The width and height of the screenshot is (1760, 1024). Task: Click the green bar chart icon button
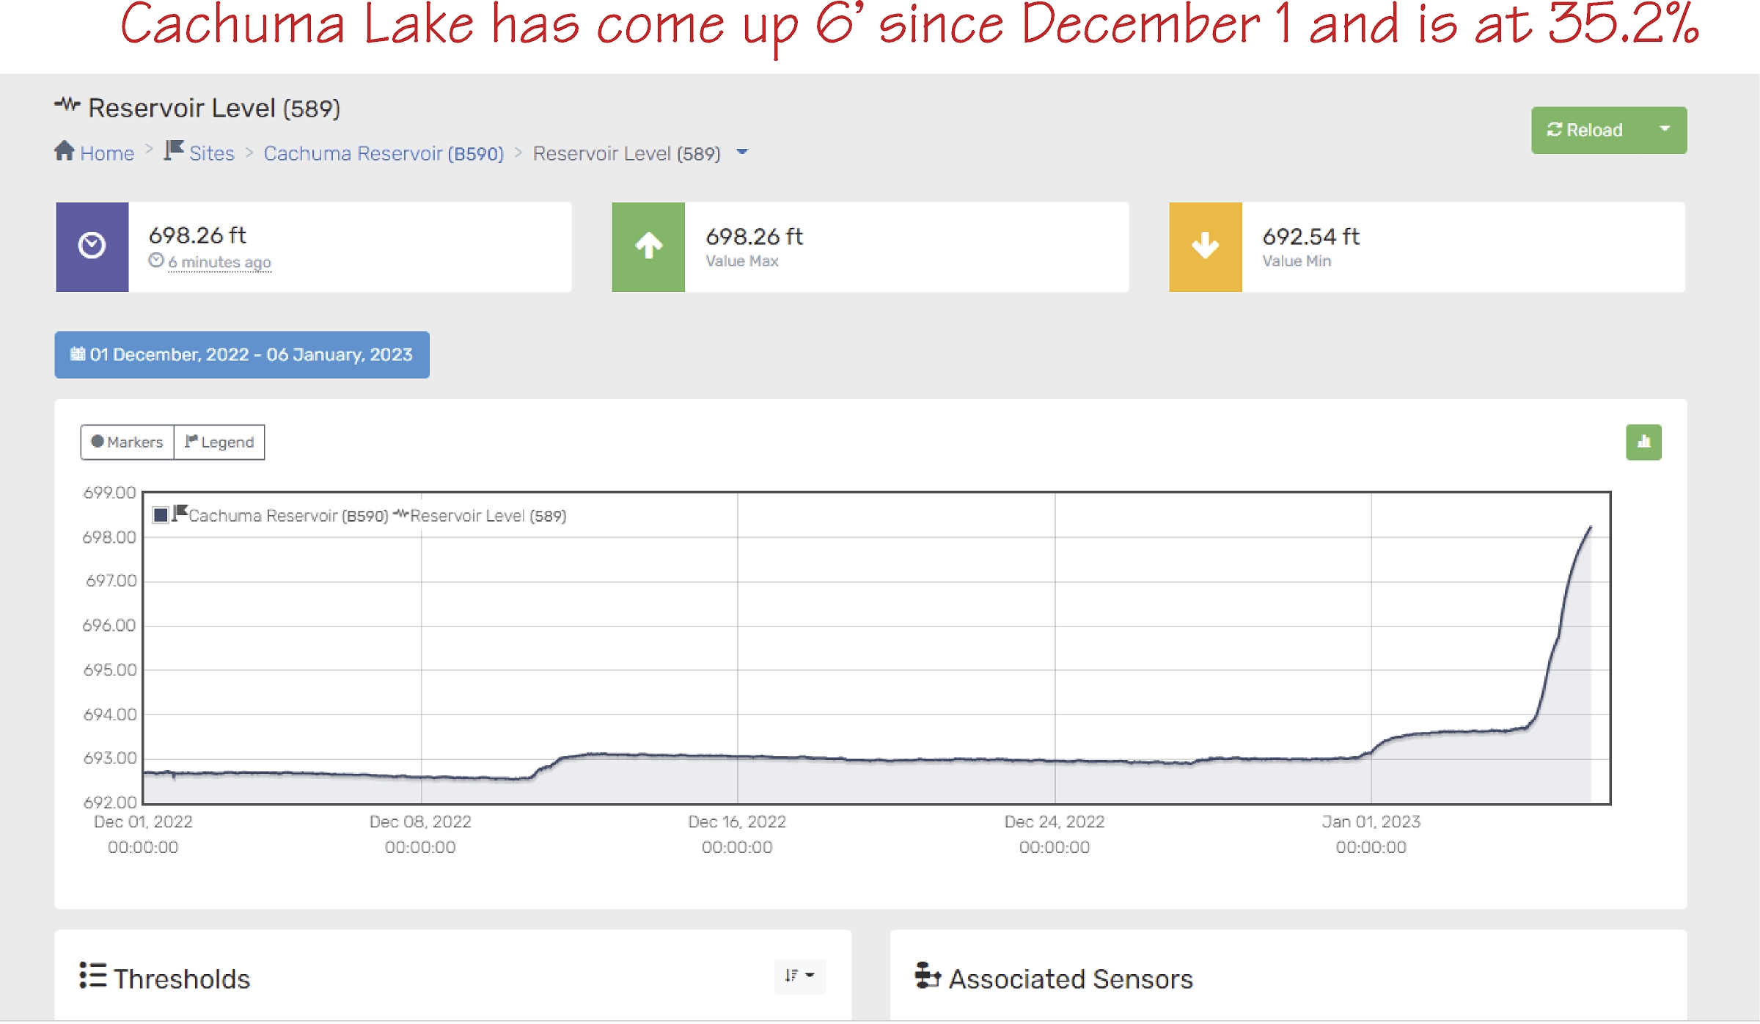pyautogui.click(x=1643, y=442)
